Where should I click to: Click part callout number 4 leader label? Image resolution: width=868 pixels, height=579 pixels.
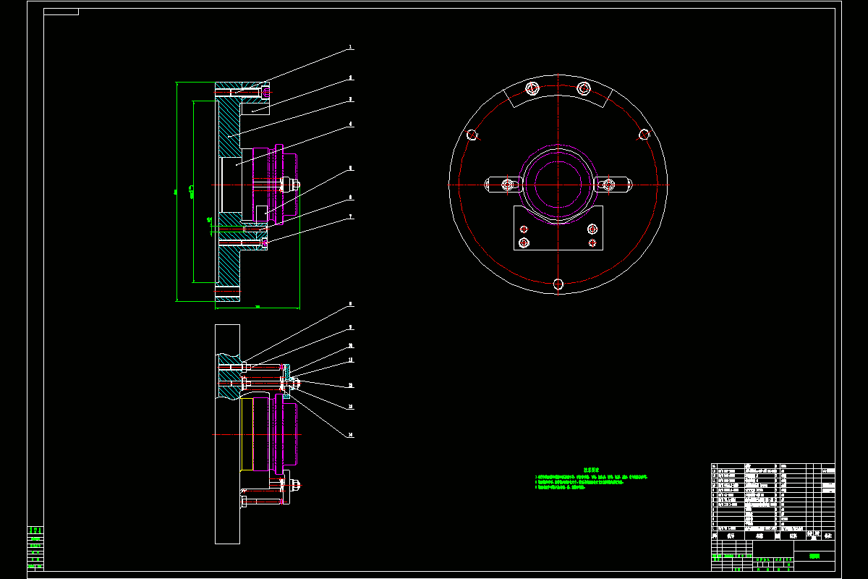click(x=351, y=124)
